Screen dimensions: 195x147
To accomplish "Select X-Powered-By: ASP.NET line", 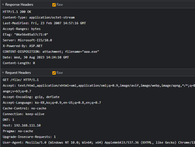I will coord(23,46).
